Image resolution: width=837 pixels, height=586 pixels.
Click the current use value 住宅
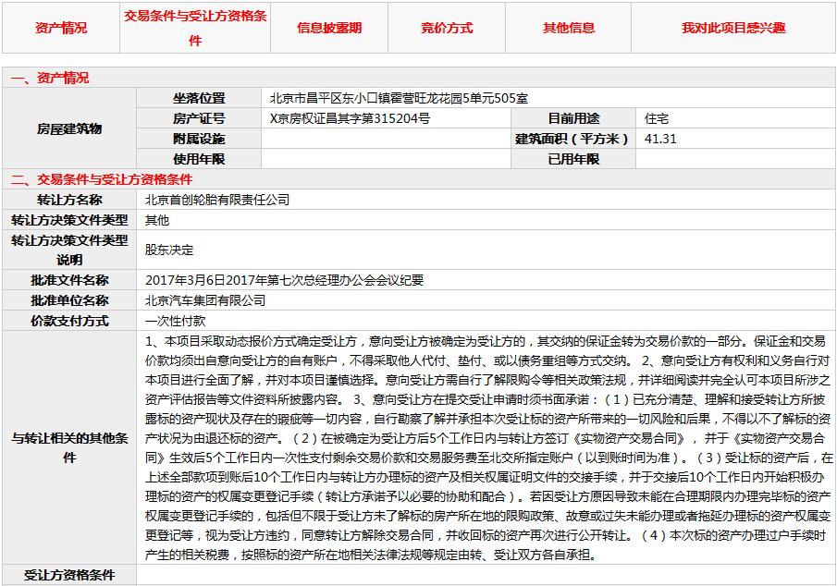pyautogui.click(x=657, y=118)
